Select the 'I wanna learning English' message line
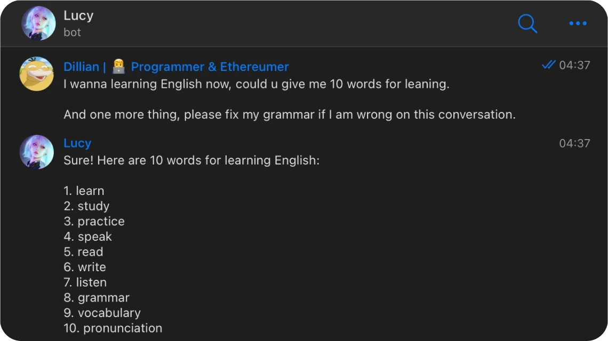Screen dimensions: 608x341 [x=256, y=84]
